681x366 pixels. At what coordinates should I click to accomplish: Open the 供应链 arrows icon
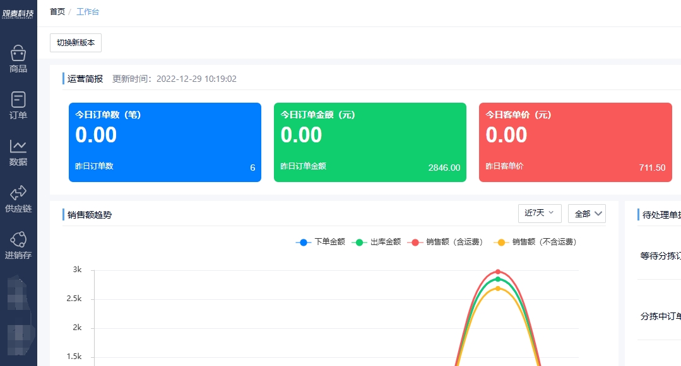(x=18, y=193)
